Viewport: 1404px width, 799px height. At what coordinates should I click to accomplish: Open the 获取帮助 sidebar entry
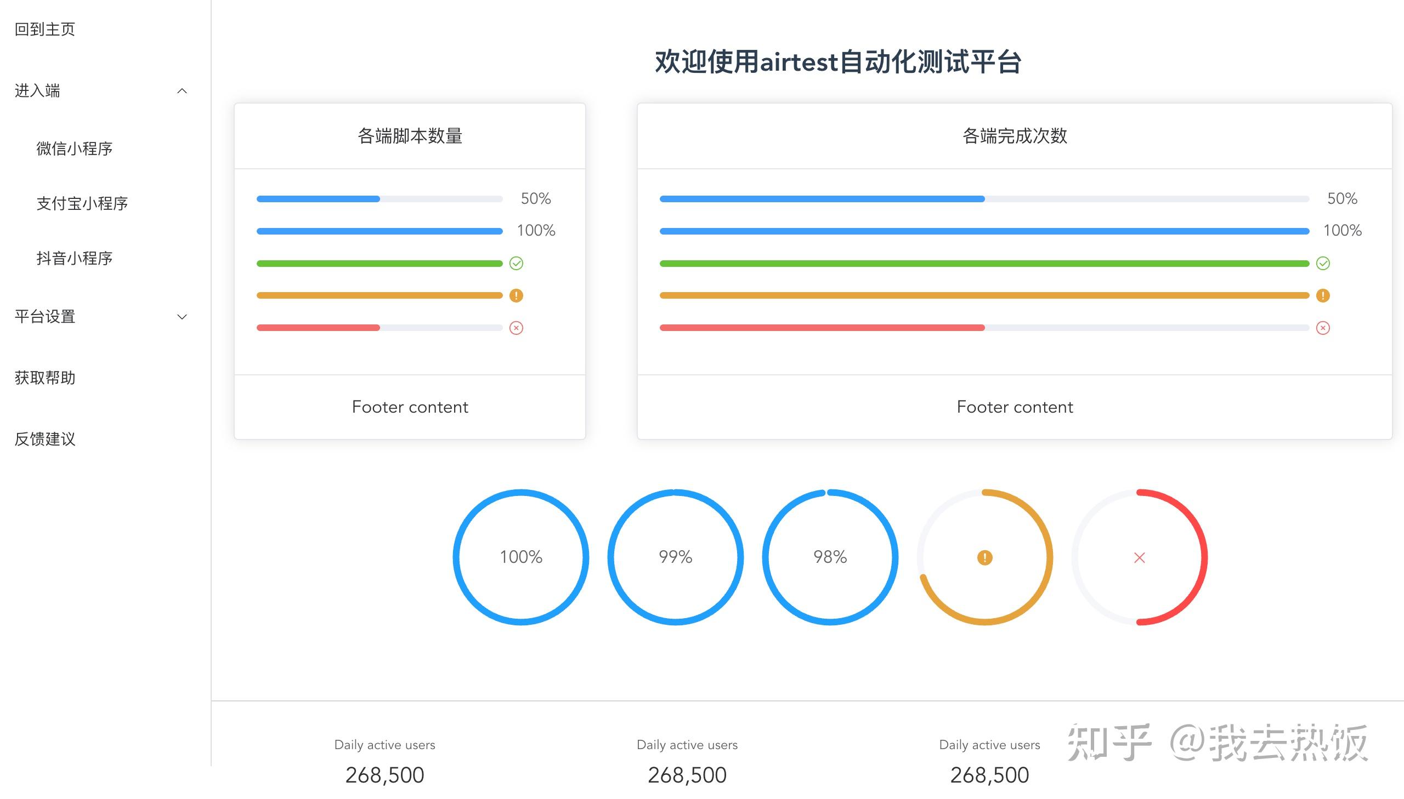point(45,378)
